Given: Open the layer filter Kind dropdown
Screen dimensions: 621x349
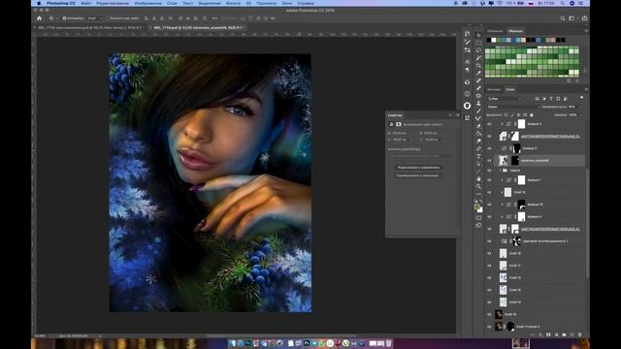Looking at the screenshot, I should click(505, 99).
